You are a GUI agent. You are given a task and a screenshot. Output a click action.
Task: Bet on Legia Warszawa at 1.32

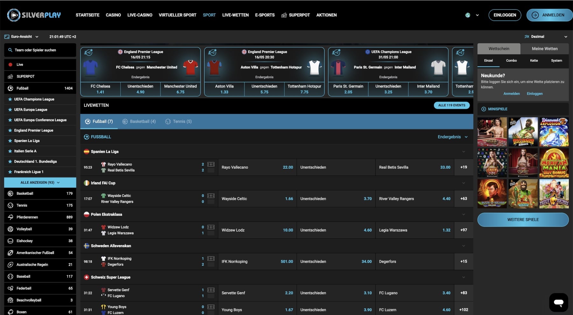click(x=414, y=230)
